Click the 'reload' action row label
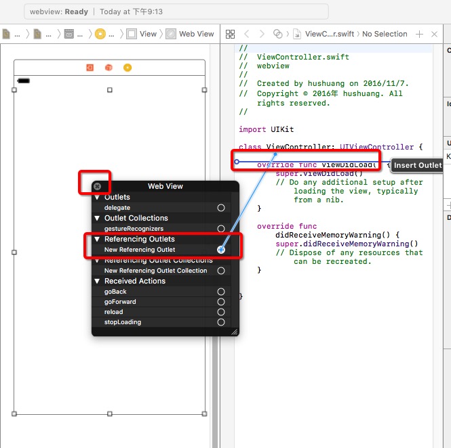 114,312
